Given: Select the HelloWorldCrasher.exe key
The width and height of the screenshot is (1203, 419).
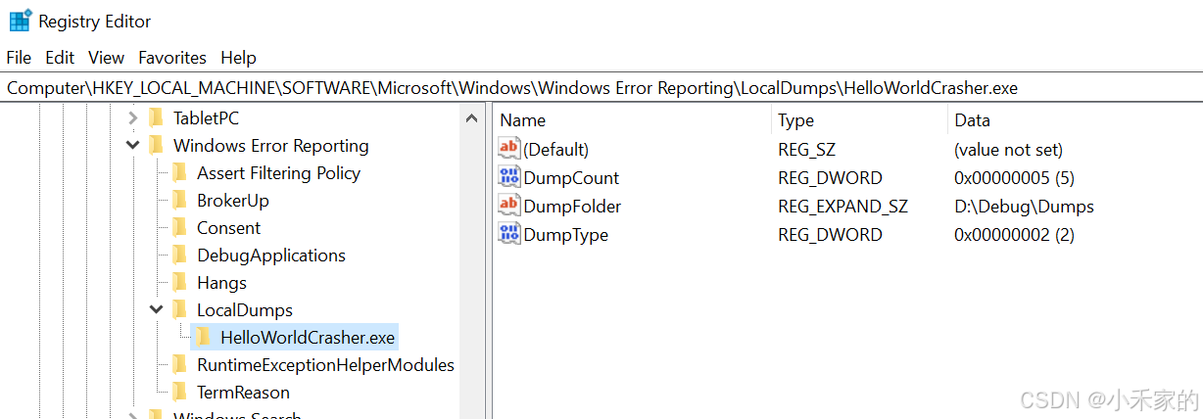Looking at the screenshot, I should [308, 338].
